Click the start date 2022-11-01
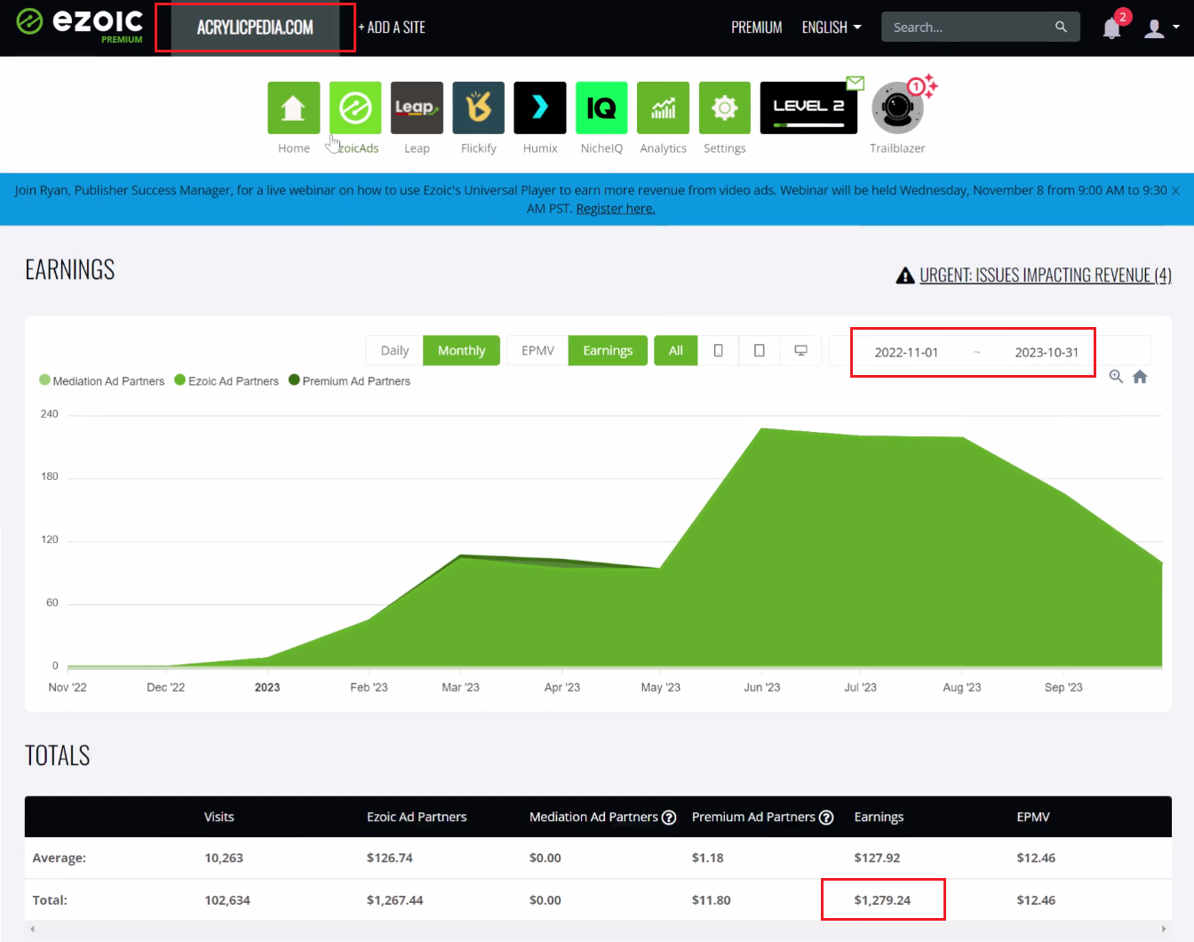 [x=906, y=352]
